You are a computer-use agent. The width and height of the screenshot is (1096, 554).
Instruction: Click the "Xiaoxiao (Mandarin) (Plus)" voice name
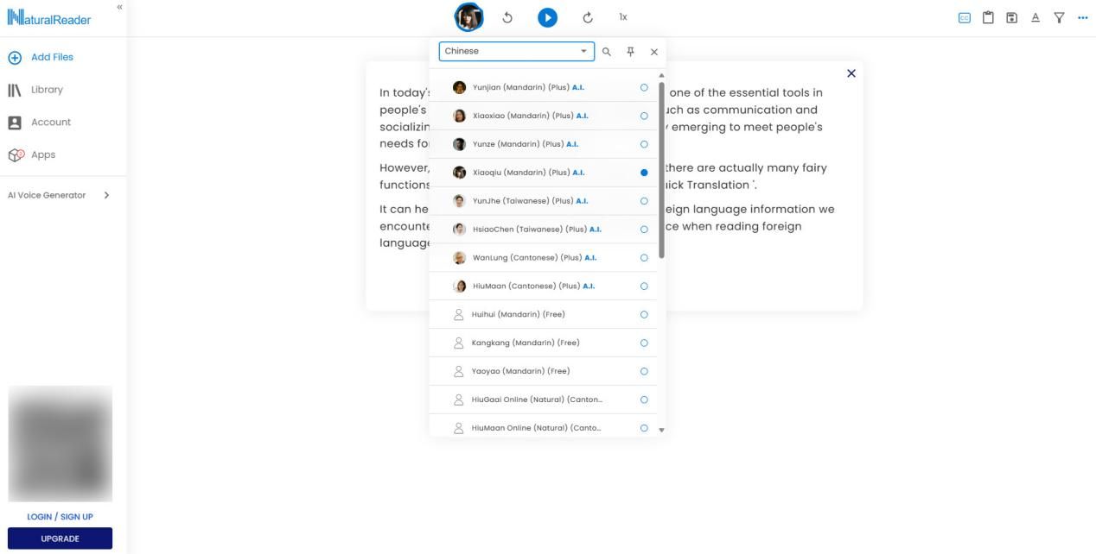click(x=524, y=116)
